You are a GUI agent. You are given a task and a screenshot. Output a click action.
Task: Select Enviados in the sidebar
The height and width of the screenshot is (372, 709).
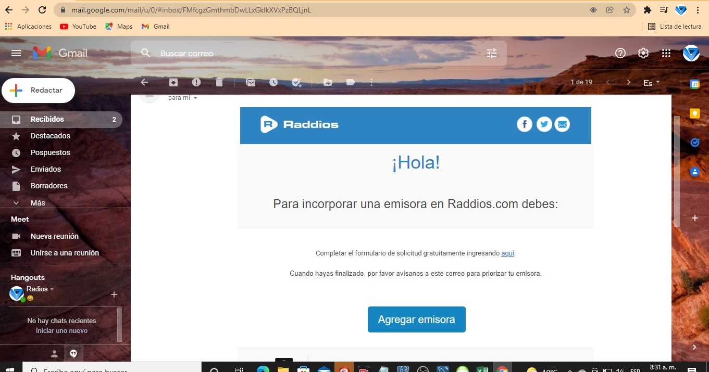pyautogui.click(x=46, y=169)
